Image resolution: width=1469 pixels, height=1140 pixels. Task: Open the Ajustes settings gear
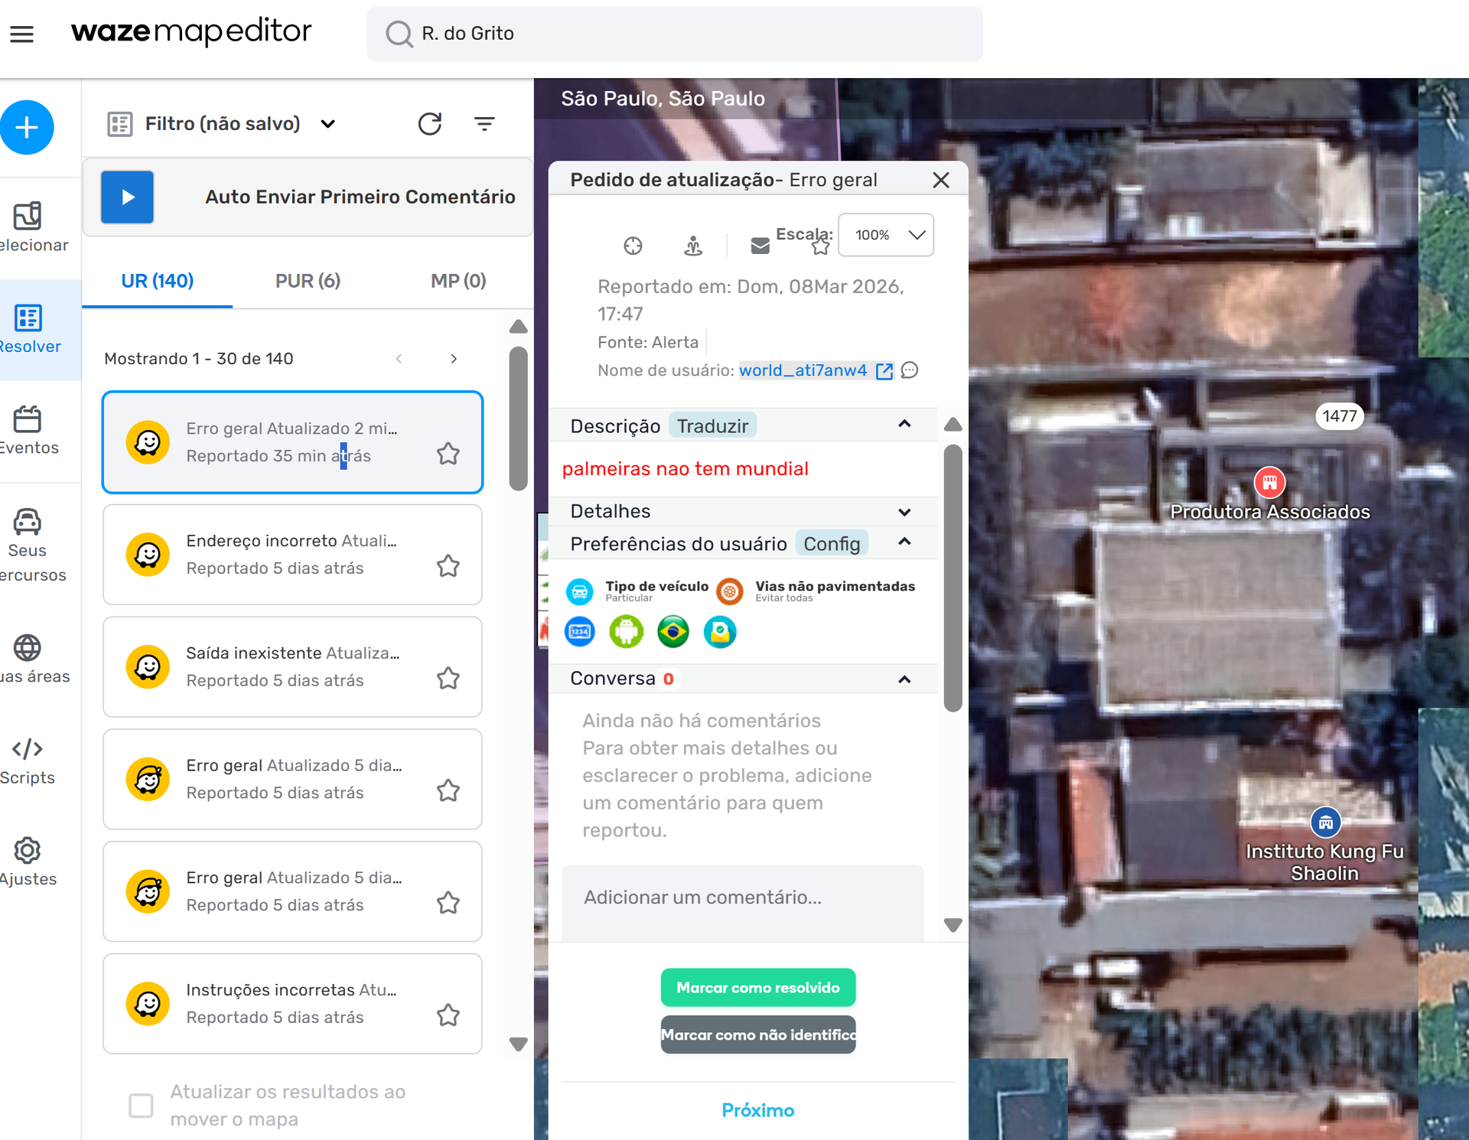pyautogui.click(x=28, y=850)
